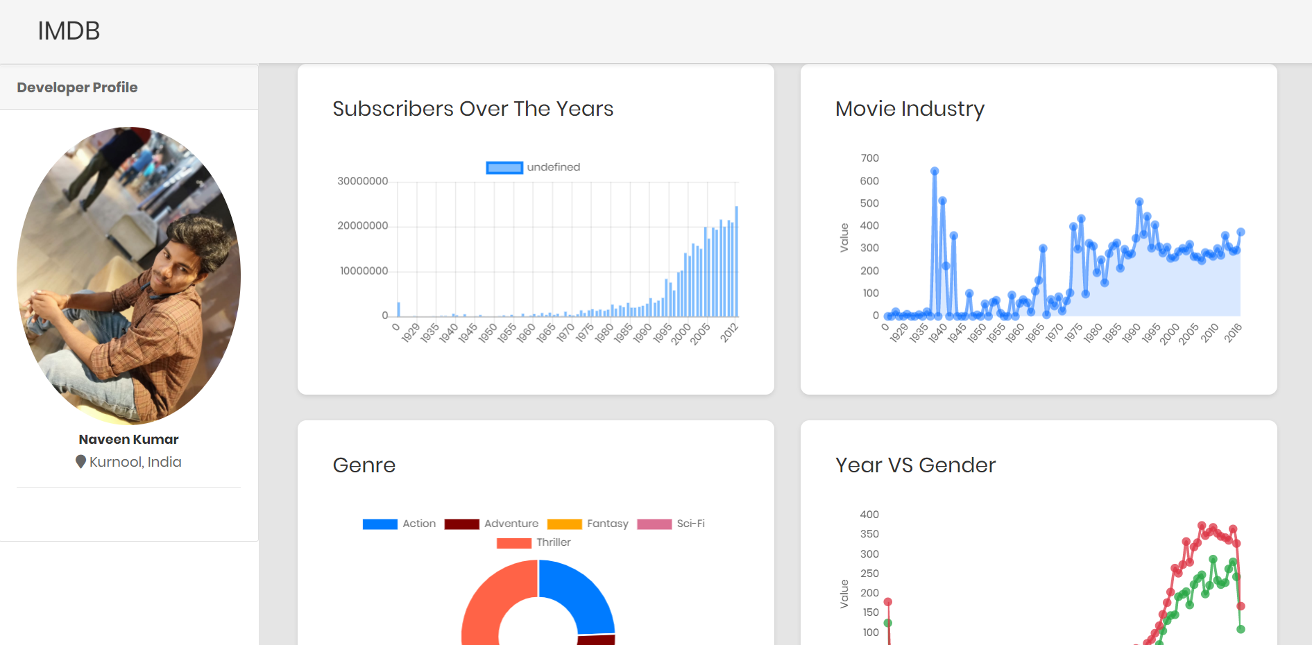Click the red starting point in Year VS Gender
Screen dimensions: 1312x645
point(887,602)
